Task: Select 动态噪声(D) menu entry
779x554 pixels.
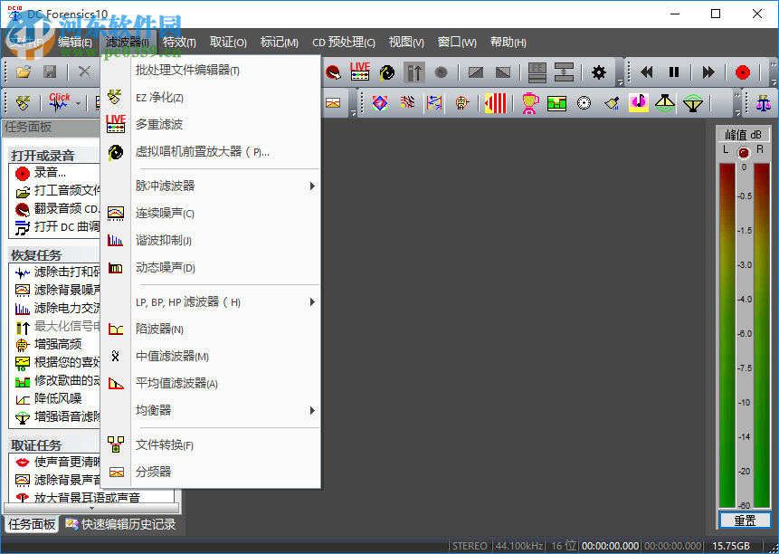Action: (211, 268)
